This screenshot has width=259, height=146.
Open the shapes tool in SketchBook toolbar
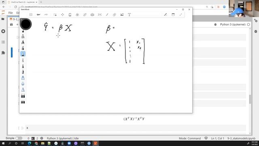114,15
